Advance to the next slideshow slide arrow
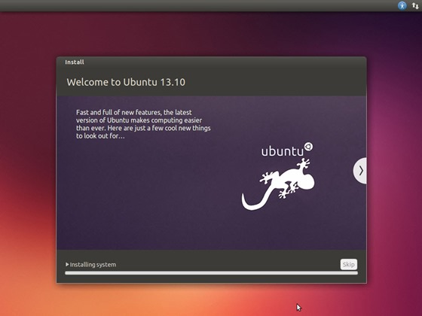Screen dimensions: 422x316 (x=360, y=171)
